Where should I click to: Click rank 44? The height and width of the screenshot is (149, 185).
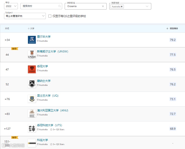(7, 55)
